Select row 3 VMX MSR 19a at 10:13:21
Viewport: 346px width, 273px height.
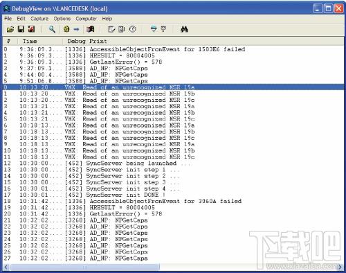tap(173, 107)
